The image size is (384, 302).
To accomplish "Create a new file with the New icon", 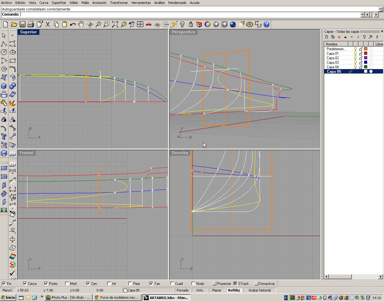I will (x=5, y=24).
